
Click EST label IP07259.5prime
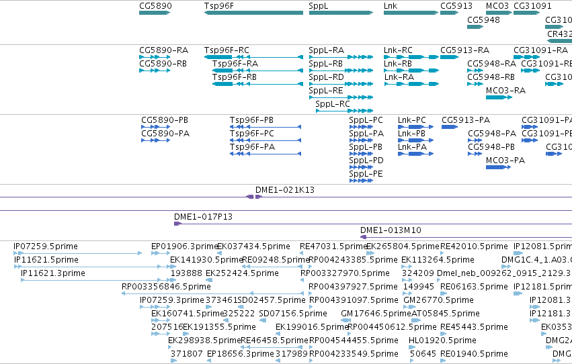(x=46, y=246)
